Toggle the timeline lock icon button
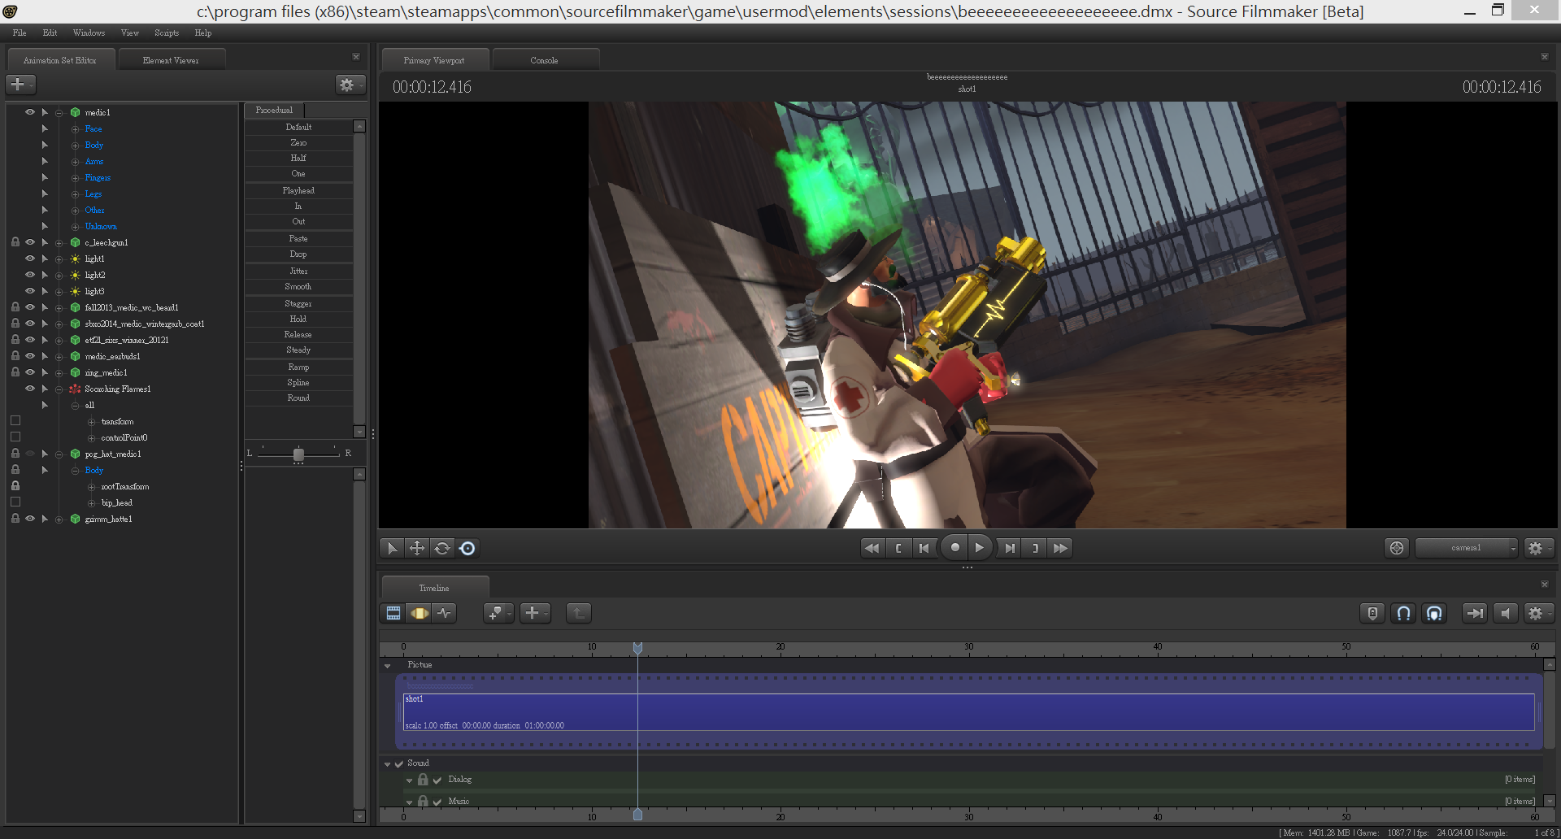Viewport: 1561px width, 839px height. pos(1372,613)
